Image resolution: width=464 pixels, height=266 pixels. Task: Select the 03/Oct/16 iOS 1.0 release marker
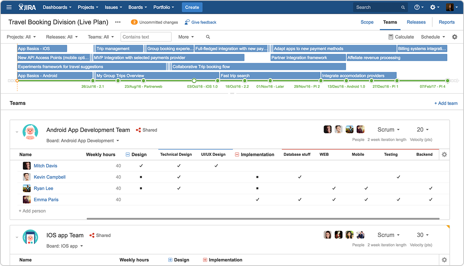point(194,81)
